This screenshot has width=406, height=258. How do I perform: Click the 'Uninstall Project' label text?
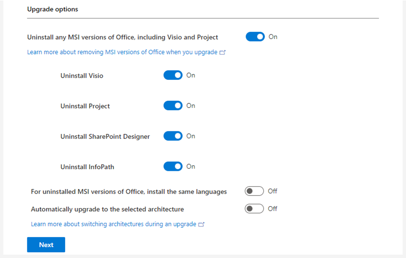coord(85,106)
